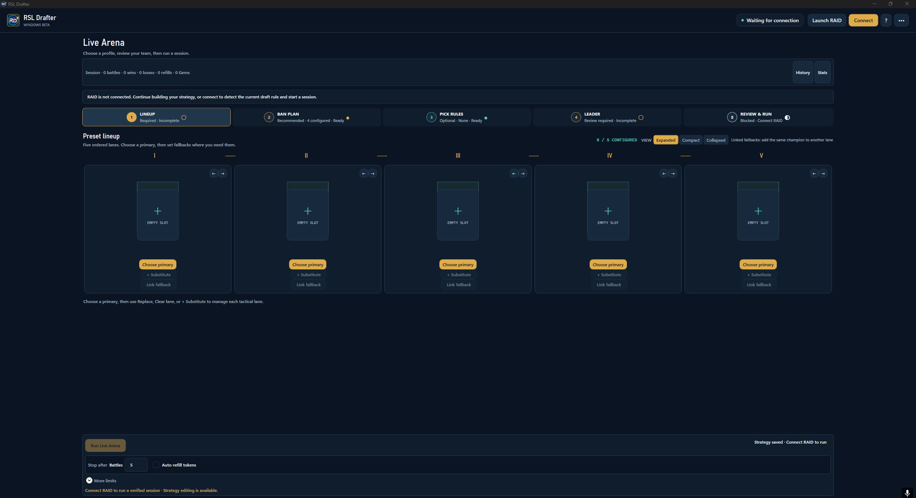Shift lane V right arrow
The image size is (916, 498).
click(x=823, y=174)
